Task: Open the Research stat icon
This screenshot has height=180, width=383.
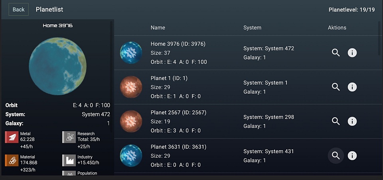Action: click(69, 137)
